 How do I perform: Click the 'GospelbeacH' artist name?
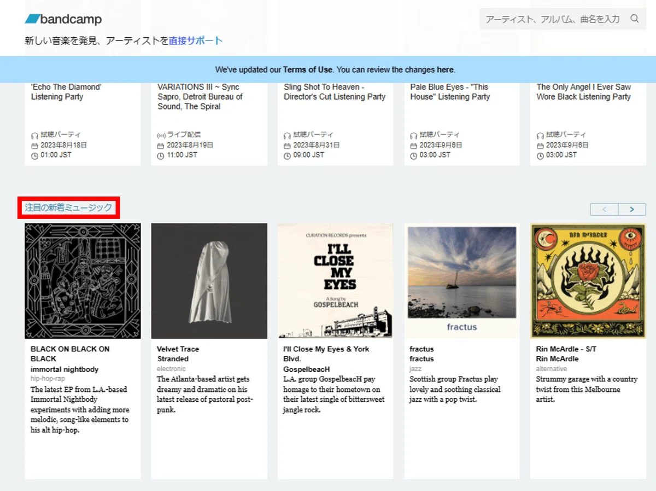pyautogui.click(x=307, y=369)
